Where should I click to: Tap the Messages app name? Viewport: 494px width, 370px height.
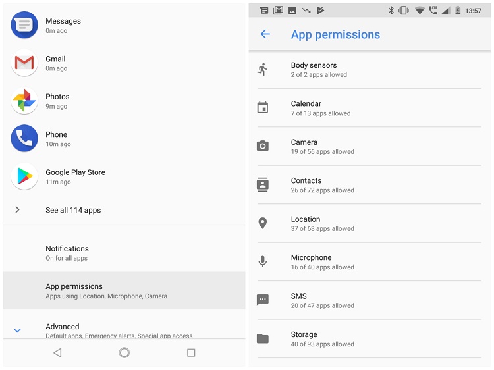pyautogui.click(x=63, y=21)
